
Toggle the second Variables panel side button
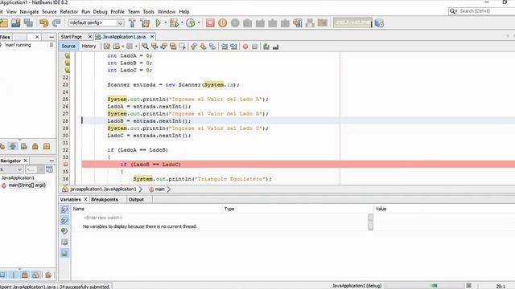coord(64,220)
